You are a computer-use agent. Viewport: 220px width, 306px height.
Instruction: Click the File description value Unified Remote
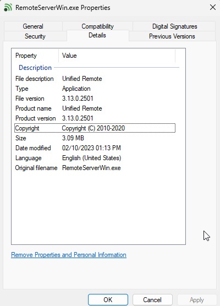tap(82, 79)
